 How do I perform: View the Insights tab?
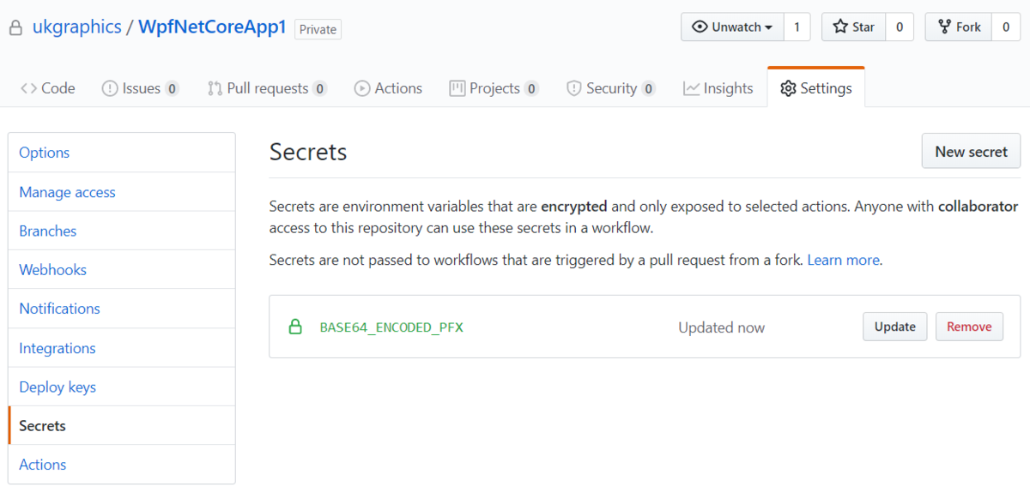click(718, 88)
